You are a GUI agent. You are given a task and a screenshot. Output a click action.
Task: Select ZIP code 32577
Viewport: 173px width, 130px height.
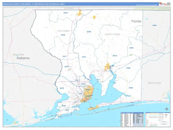click(65, 56)
